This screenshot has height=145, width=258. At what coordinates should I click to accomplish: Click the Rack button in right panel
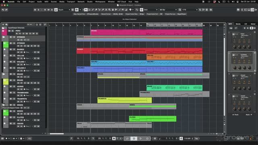click(249, 115)
